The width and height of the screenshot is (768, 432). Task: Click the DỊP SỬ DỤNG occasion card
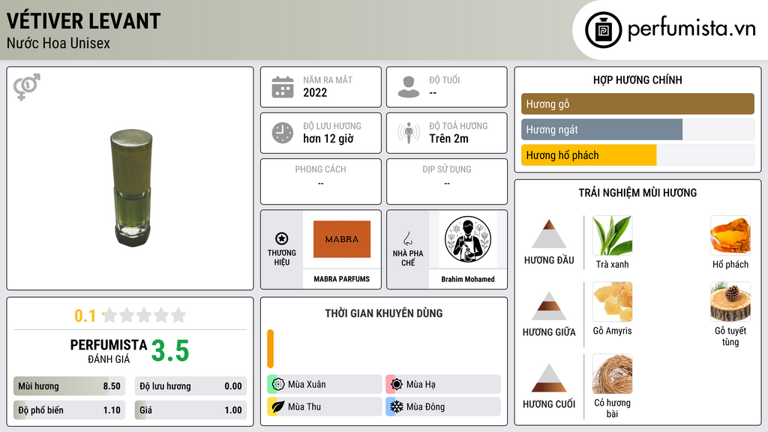[447, 181]
